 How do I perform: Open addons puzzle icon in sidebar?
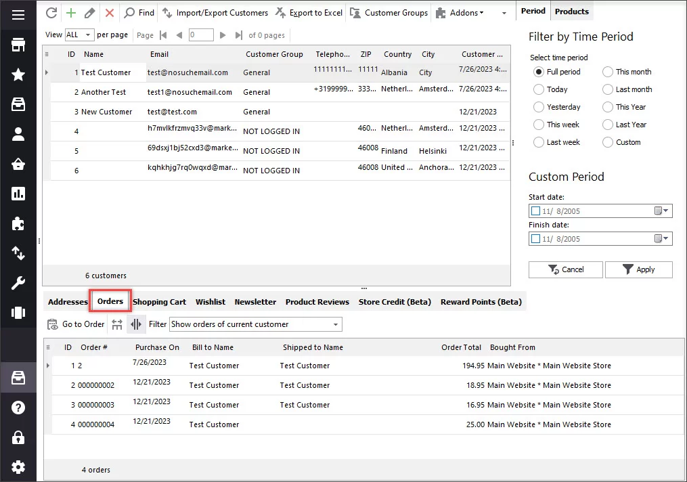(18, 223)
